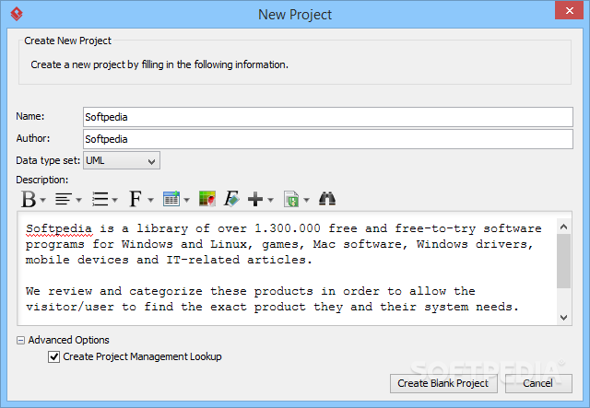Open the alignment options dropdown arrow
The image size is (590, 408).
(78, 200)
